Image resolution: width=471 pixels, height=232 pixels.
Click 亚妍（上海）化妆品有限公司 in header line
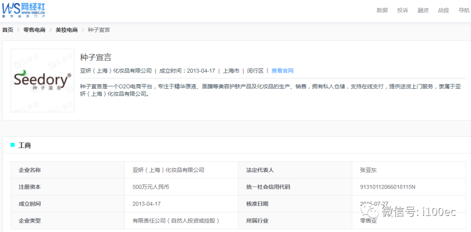pos(116,71)
